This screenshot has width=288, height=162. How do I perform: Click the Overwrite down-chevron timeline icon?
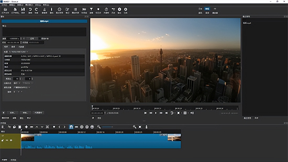coord(42,127)
